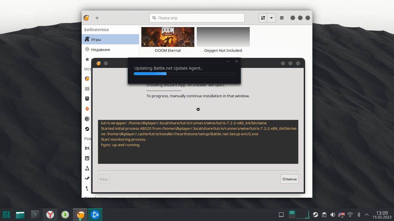Select 'Игры' in the library sidebar
The height and width of the screenshot is (221, 394).
click(110, 39)
